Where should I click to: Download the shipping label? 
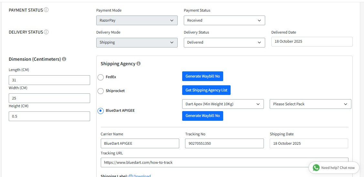coord(142,176)
